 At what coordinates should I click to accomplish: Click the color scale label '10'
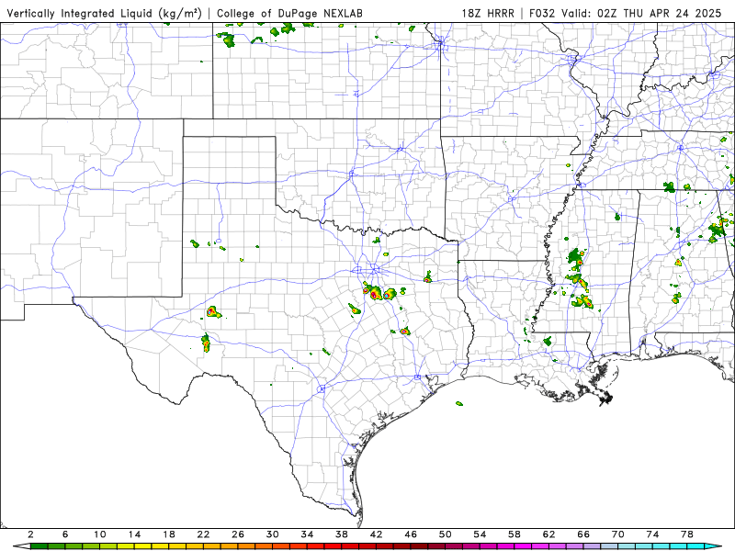tap(100, 534)
